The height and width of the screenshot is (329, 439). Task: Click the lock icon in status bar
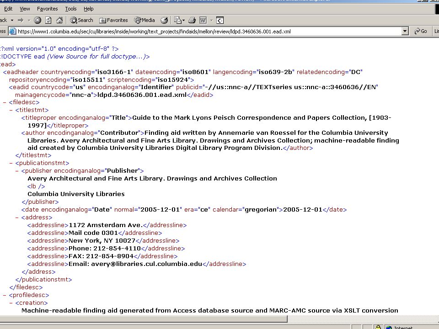click(x=378, y=327)
